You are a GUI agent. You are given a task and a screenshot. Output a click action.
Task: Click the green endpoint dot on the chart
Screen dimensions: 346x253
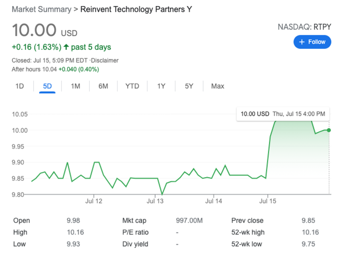coord(329,130)
